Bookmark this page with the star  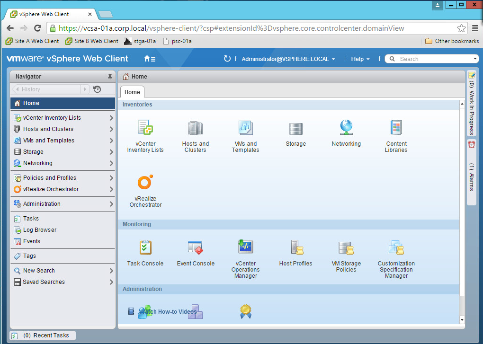tap(461, 28)
